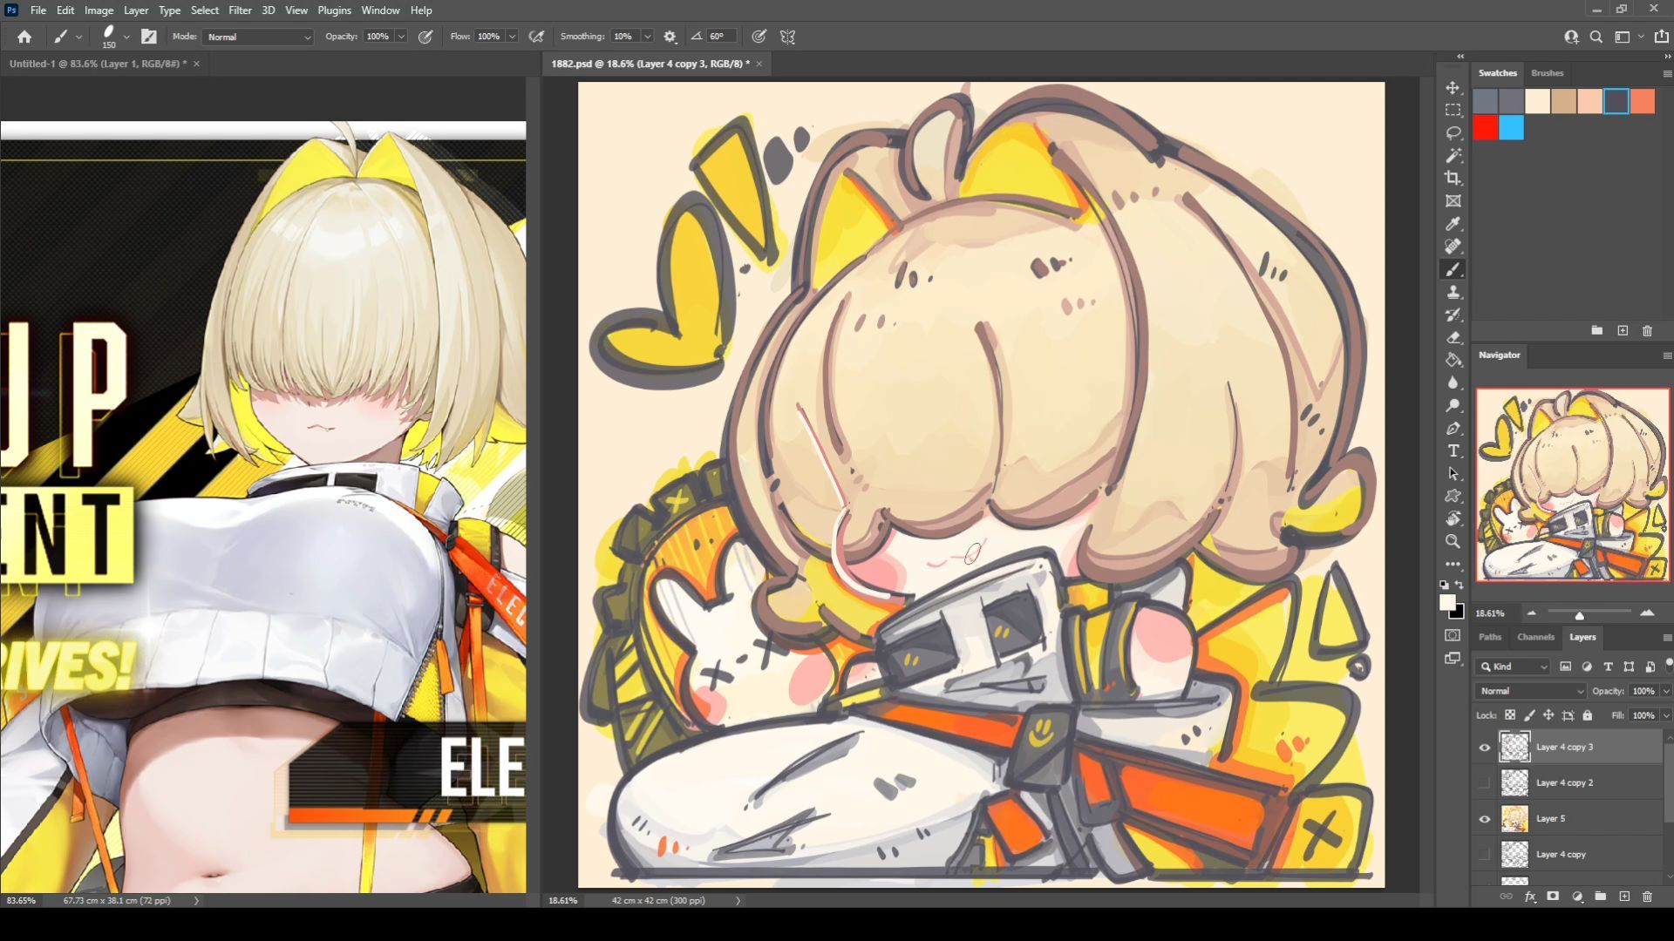Viewport: 1674px width, 941px height.
Task: Select the Clone Stamp tool
Action: click(1453, 292)
